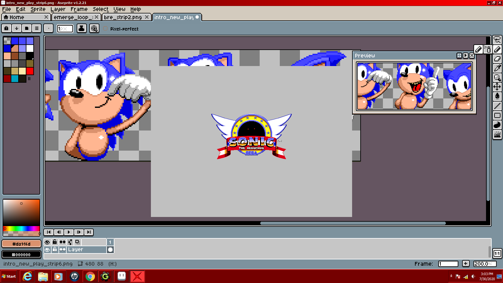
Task: Open the Edit menu
Action: click(21, 9)
